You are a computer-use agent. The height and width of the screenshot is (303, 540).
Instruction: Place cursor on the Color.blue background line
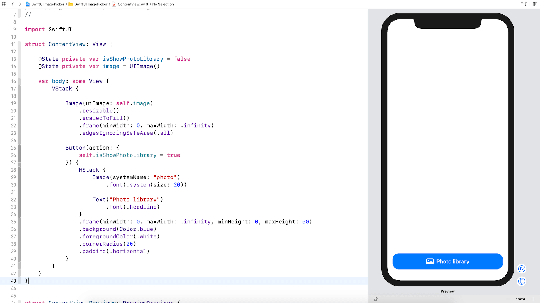tap(119, 229)
